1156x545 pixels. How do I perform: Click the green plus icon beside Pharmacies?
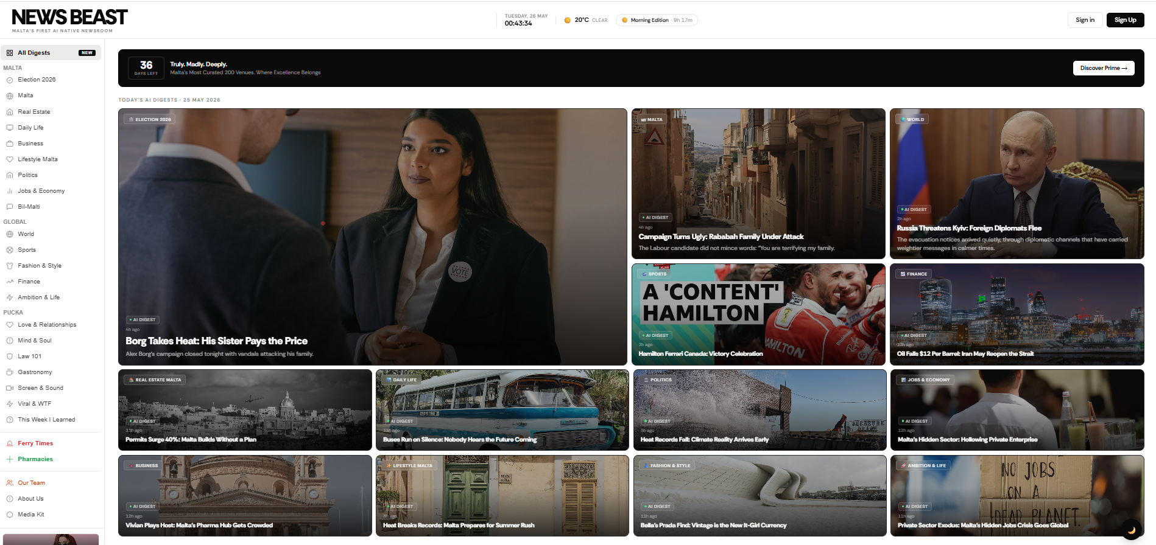[10, 459]
